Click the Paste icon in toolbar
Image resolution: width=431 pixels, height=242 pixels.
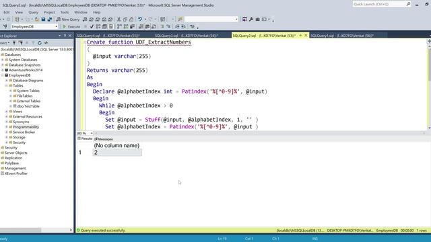coord(131,19)
